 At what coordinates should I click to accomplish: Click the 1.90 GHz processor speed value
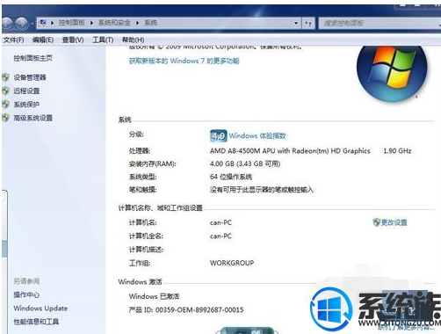(x=397, y=150)
